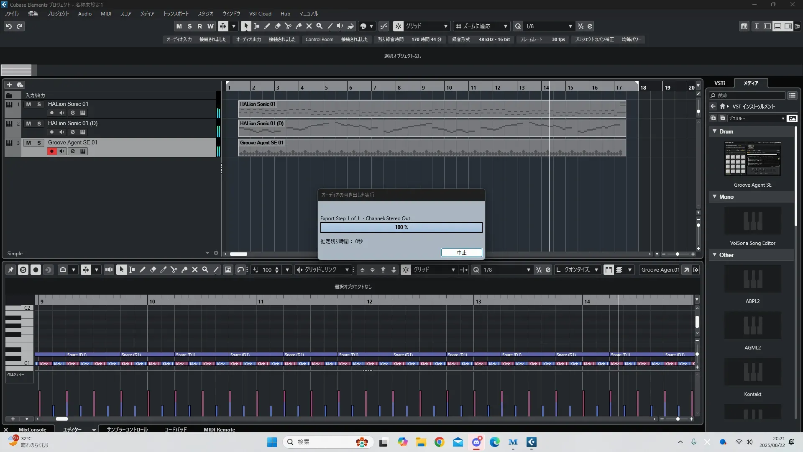Click the Zoom magnifier tool in top toolbar
The width and height of the screenshot is (803, 452).
(319, 26)
